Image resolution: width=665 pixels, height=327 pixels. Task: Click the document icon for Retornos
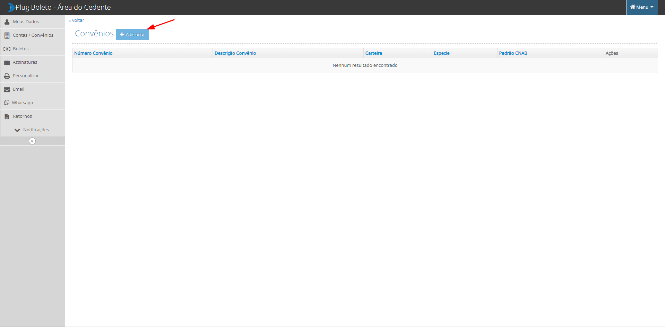pos(7,116)
